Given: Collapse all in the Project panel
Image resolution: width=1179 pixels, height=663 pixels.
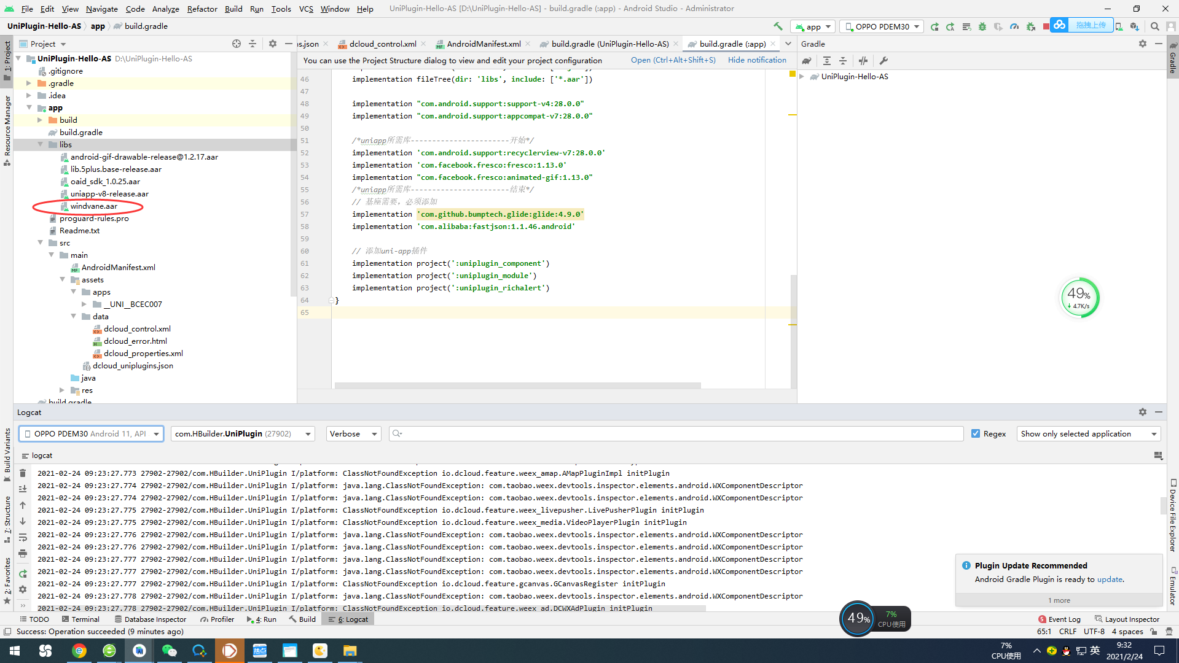Looking at the screenshot, I should point(253,44).
